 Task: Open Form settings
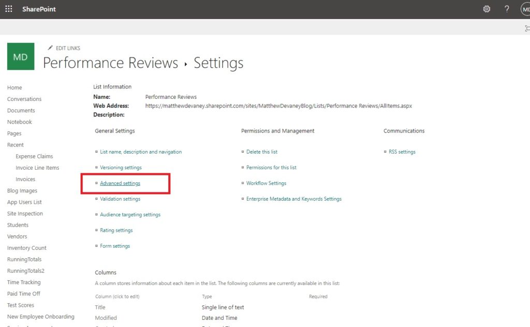(115, 246)
